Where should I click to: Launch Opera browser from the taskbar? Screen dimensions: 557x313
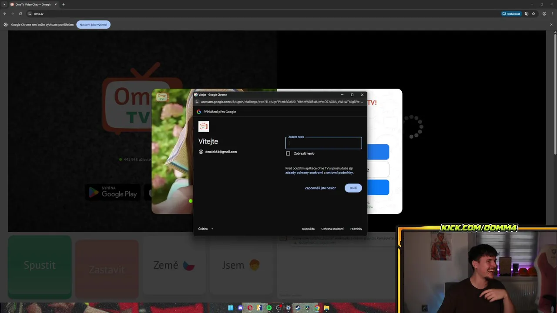coord(250,308)
